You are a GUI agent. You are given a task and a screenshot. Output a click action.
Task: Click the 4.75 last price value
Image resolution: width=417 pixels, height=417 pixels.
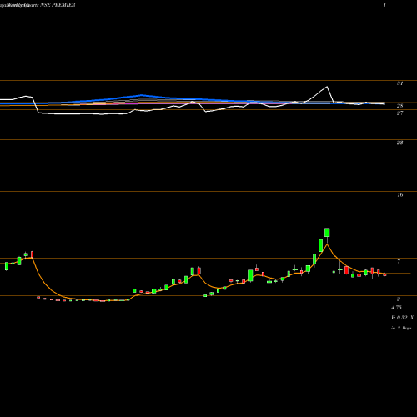[x=396, y=308]
